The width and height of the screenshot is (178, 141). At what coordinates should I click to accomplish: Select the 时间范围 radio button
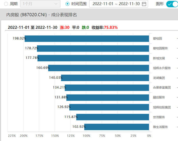point(67,4)
